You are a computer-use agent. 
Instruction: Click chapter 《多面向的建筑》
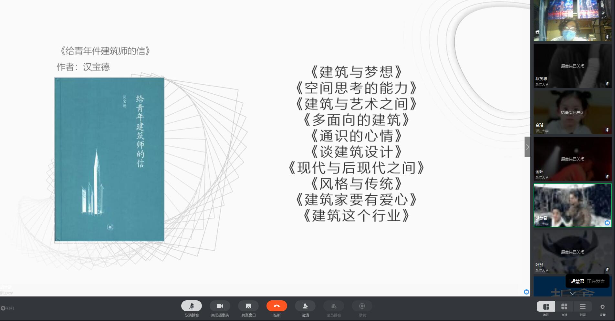[x=356, y=120]
